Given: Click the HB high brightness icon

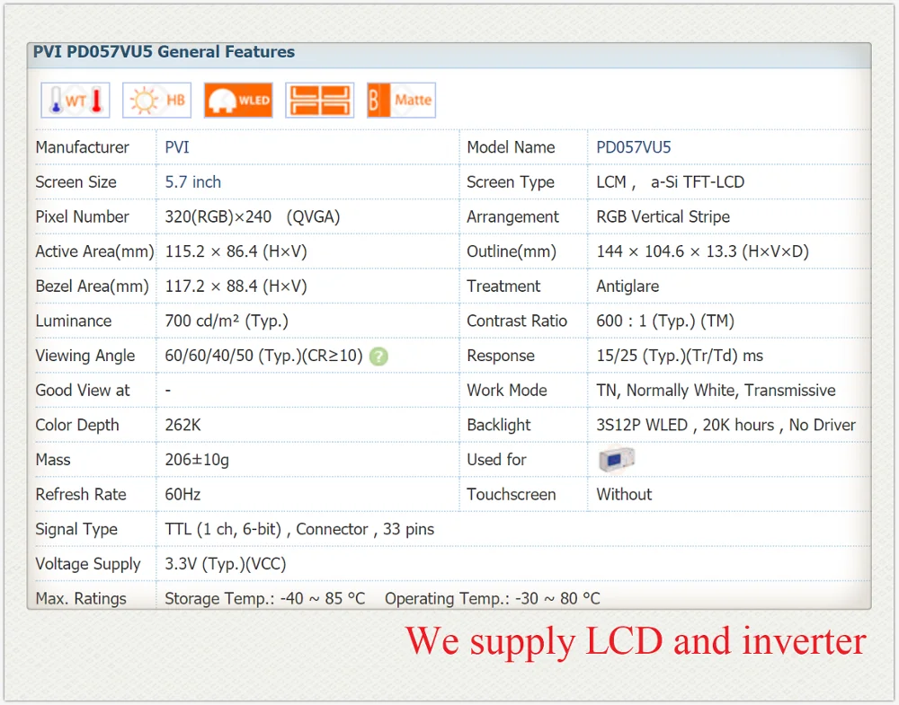Looking at the screenshot, I should 157,101.
